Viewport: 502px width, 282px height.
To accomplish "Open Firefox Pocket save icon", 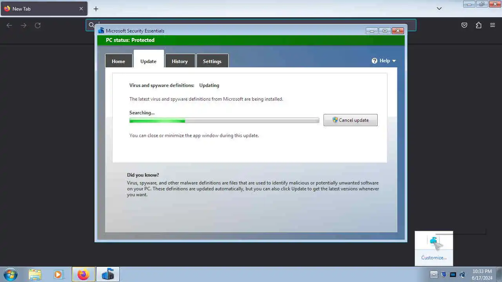I will click(x=464, y=25).
